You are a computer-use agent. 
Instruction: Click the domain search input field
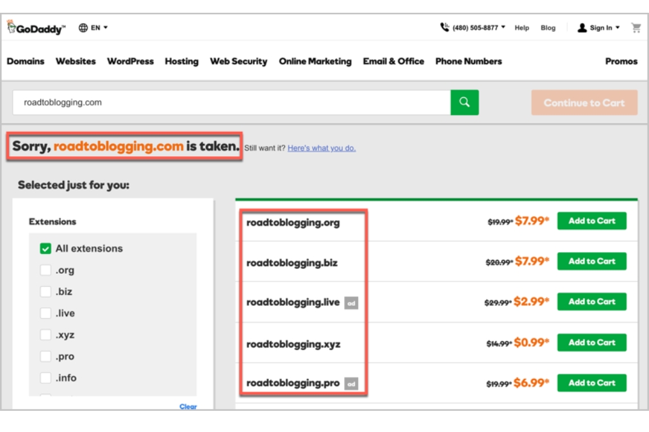pyautogui.click(x=232, y=102)
